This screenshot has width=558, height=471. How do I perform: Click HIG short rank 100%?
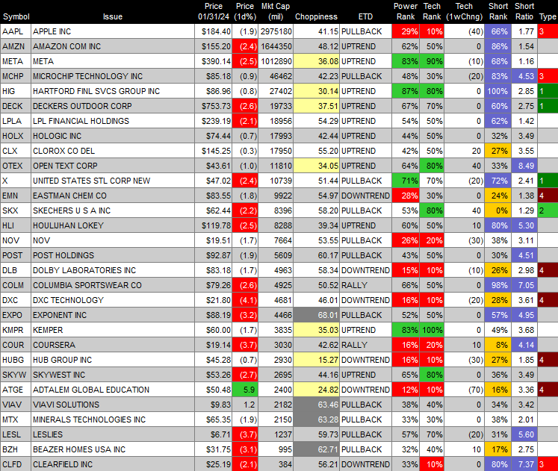pos(497,91)
